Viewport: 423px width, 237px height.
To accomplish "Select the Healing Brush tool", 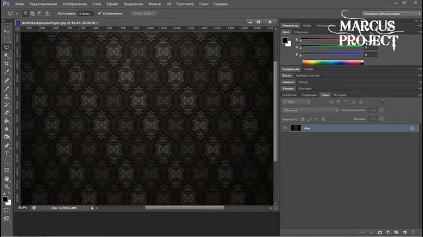I will point(7,80).
